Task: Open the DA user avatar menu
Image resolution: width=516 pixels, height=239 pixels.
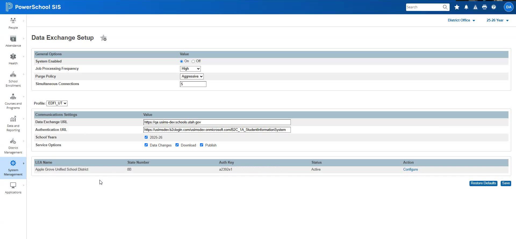Action: coord(508,7)
